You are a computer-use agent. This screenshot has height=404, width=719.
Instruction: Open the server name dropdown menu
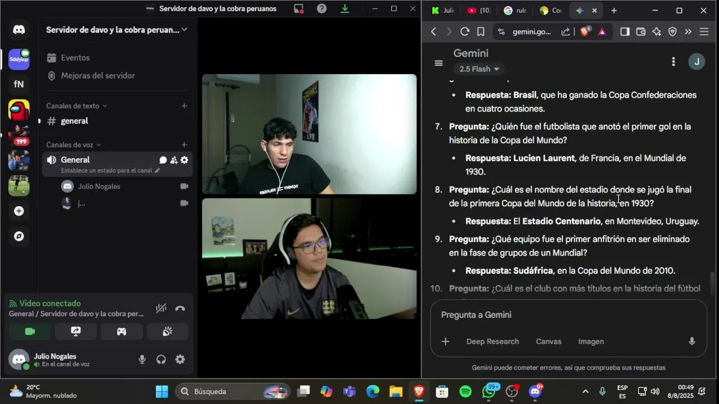point(117,30)
